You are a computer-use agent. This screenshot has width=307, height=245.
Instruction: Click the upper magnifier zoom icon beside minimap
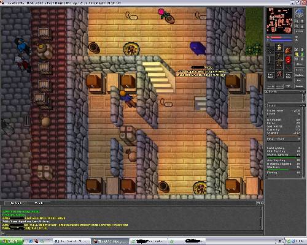click(297, 21)
